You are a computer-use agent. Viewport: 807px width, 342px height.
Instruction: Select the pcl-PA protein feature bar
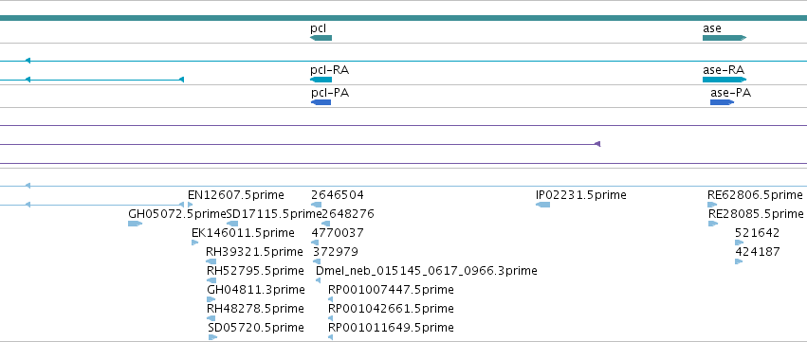(321, 102)
